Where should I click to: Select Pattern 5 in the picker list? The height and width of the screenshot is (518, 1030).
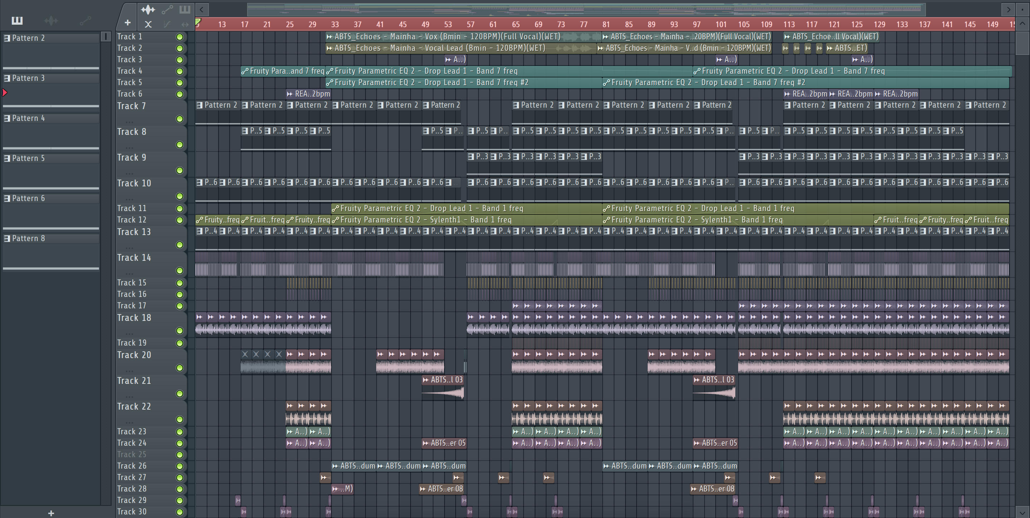coord(28,158)
